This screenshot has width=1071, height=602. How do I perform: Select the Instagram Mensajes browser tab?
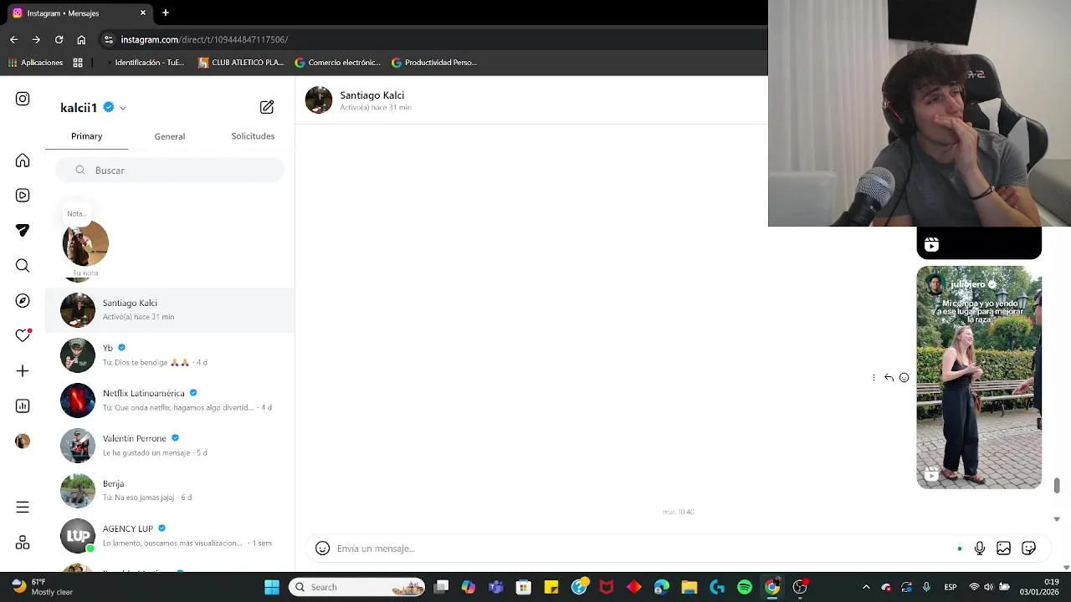coord(79,13)
